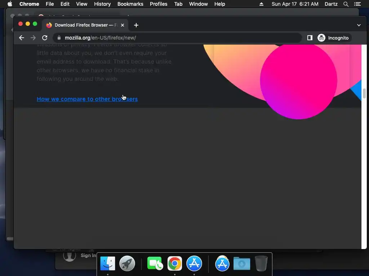Open the Downloads folder in Dock
This screenshot has height=276, width=369.
[242, 263]
